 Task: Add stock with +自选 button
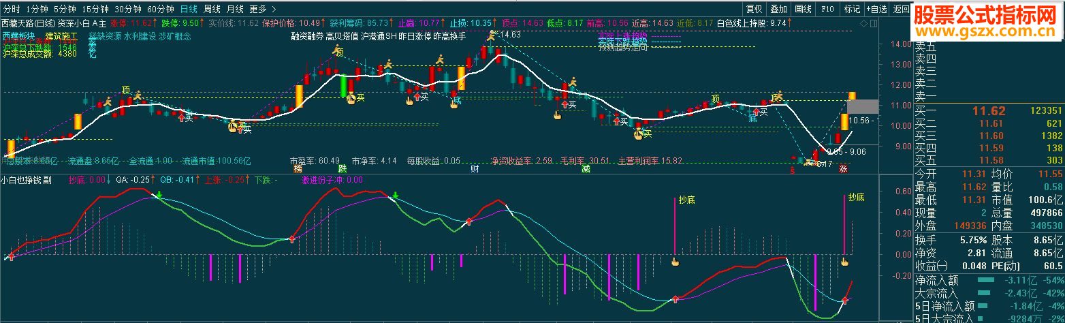point(877,9)
